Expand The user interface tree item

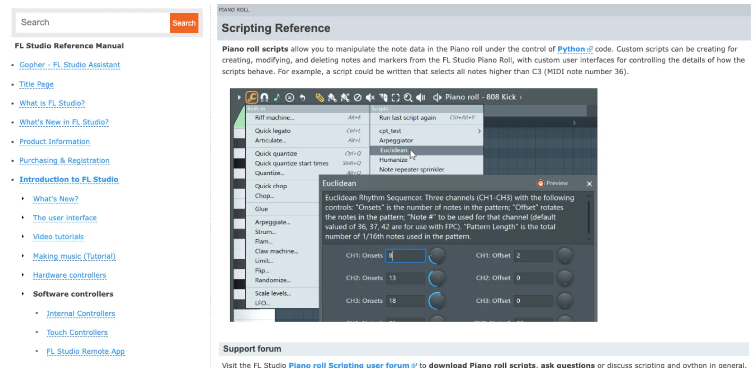(23, 218)
